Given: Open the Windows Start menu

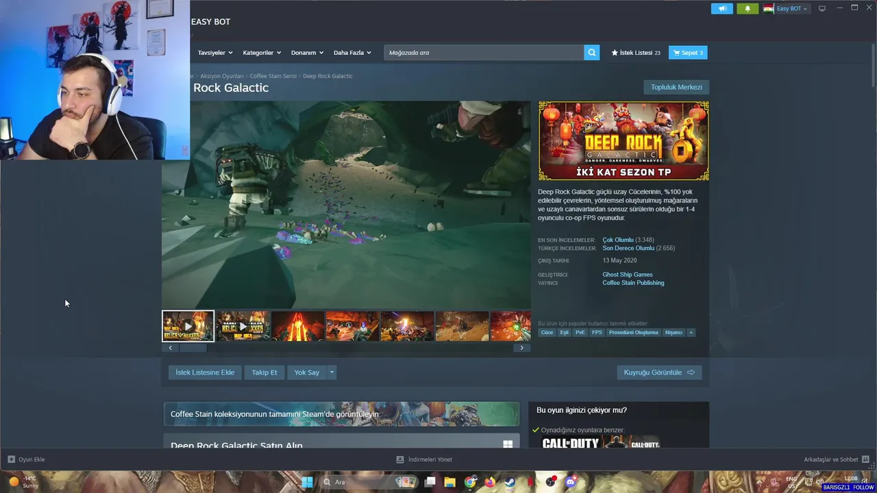Looking at the screenshot, I should (x=307, y=482).
